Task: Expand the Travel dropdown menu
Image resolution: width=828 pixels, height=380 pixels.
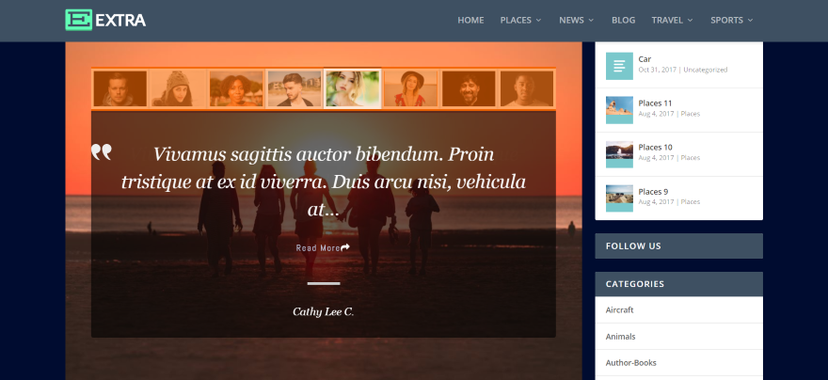Action: coord(672,20)
